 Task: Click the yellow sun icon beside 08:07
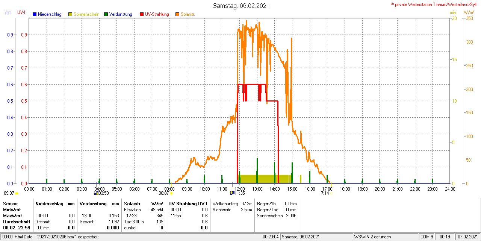[x=172, y=193]
